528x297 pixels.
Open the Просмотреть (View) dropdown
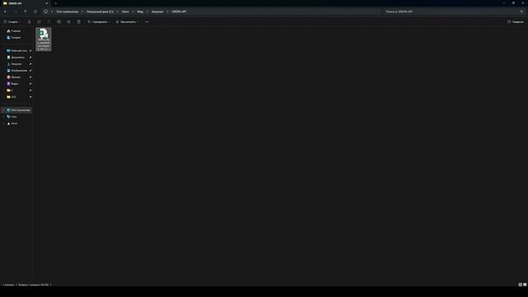[x=127, y=22]
